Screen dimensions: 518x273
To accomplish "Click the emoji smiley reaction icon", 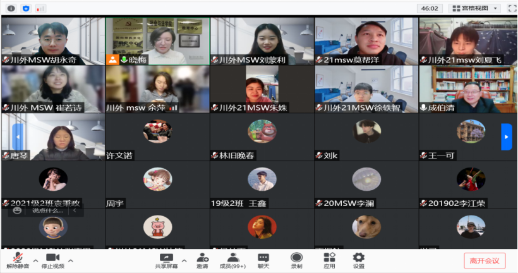I will 18,210.
